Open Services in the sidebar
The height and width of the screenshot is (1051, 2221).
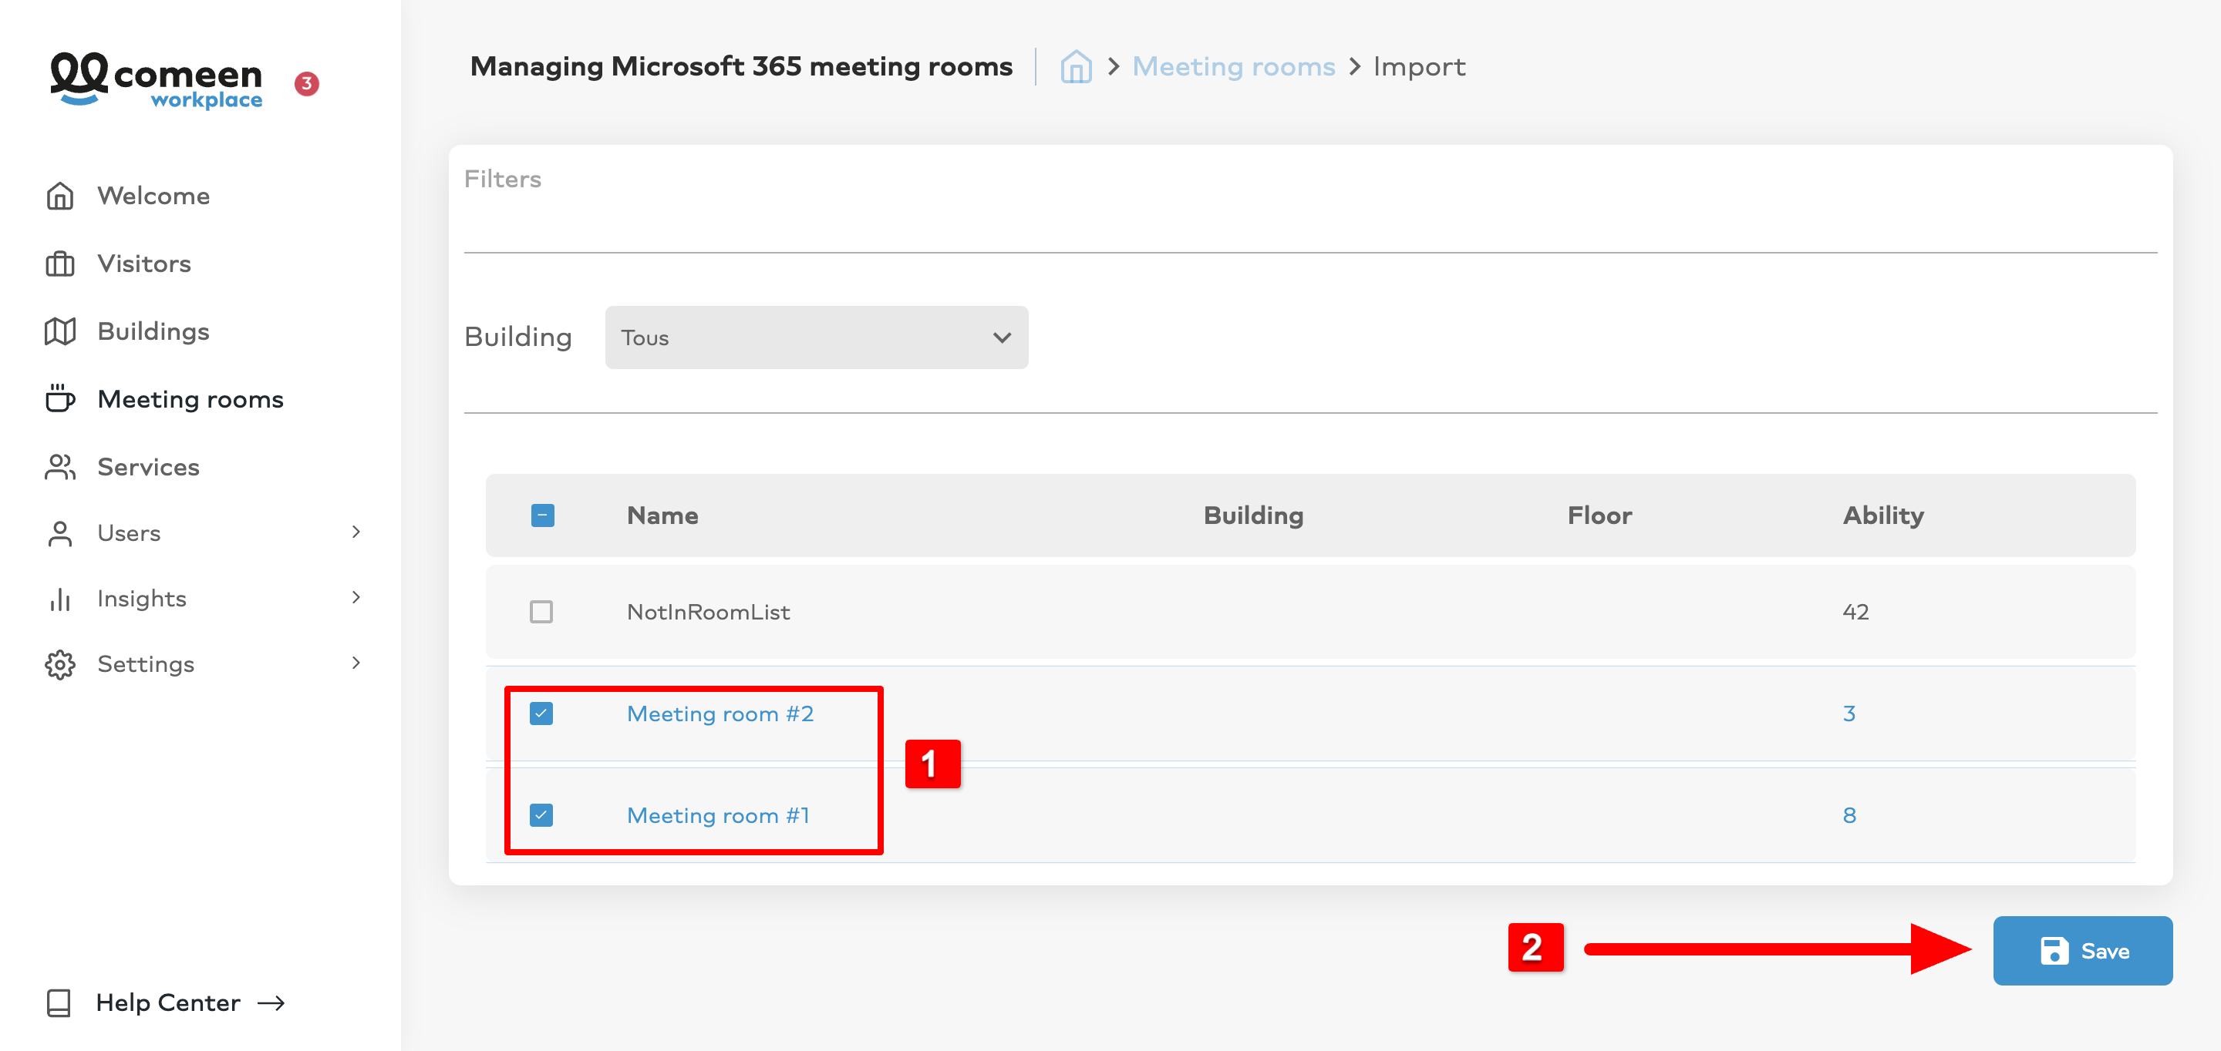click(148, 466)
